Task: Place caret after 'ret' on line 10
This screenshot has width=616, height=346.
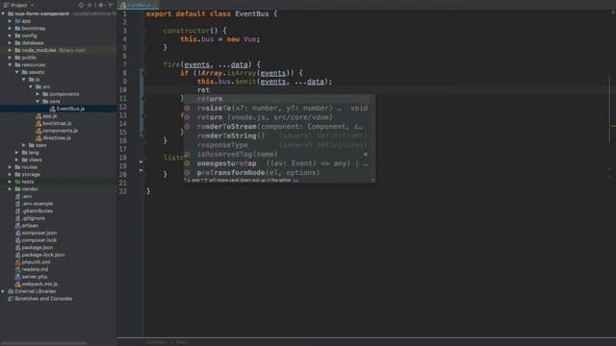Action: pyautogui.click(x=210, y=90)
